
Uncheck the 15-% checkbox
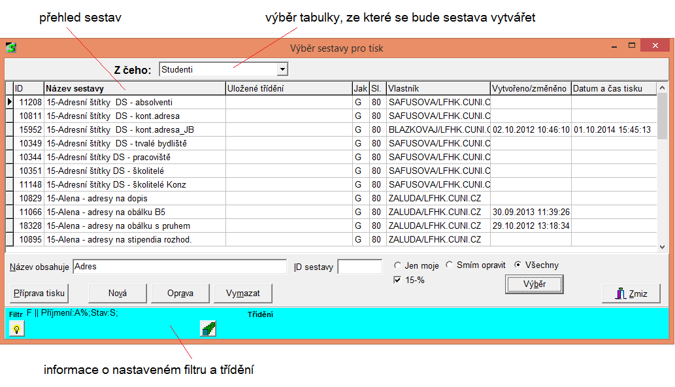[x=398, y=280]
